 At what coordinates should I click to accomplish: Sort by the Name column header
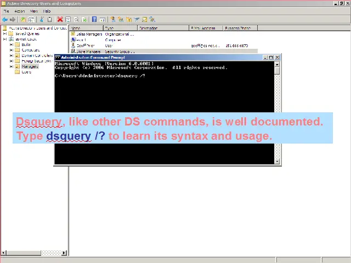click(x=86, y=28)
